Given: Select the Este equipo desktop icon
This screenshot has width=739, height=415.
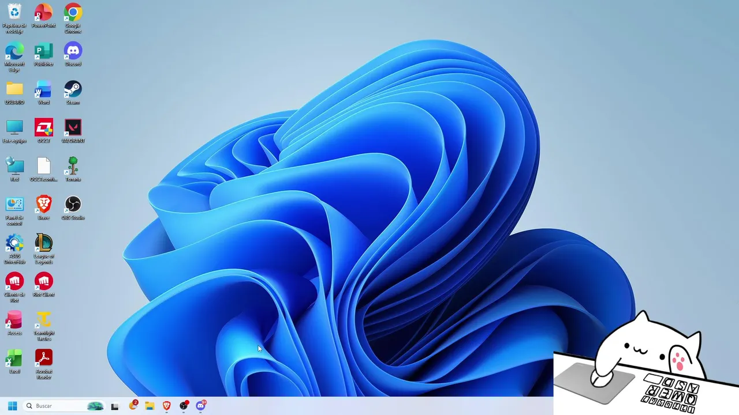Looking at the screenshot, I should pos(14,131).
